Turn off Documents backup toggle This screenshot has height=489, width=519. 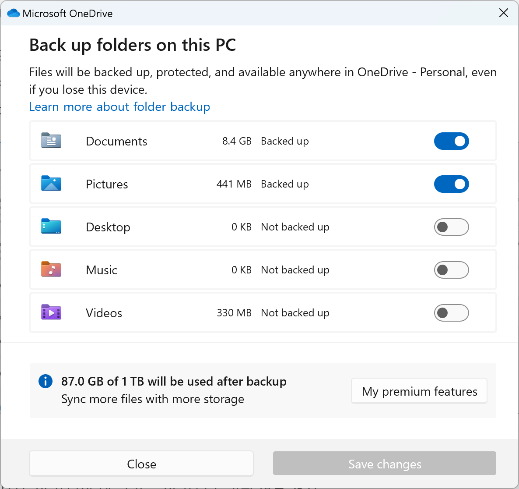coord(452,141)
